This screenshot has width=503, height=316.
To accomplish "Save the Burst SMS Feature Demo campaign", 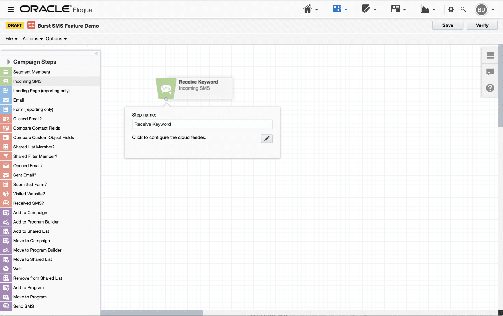I will [x=447, y=25].
